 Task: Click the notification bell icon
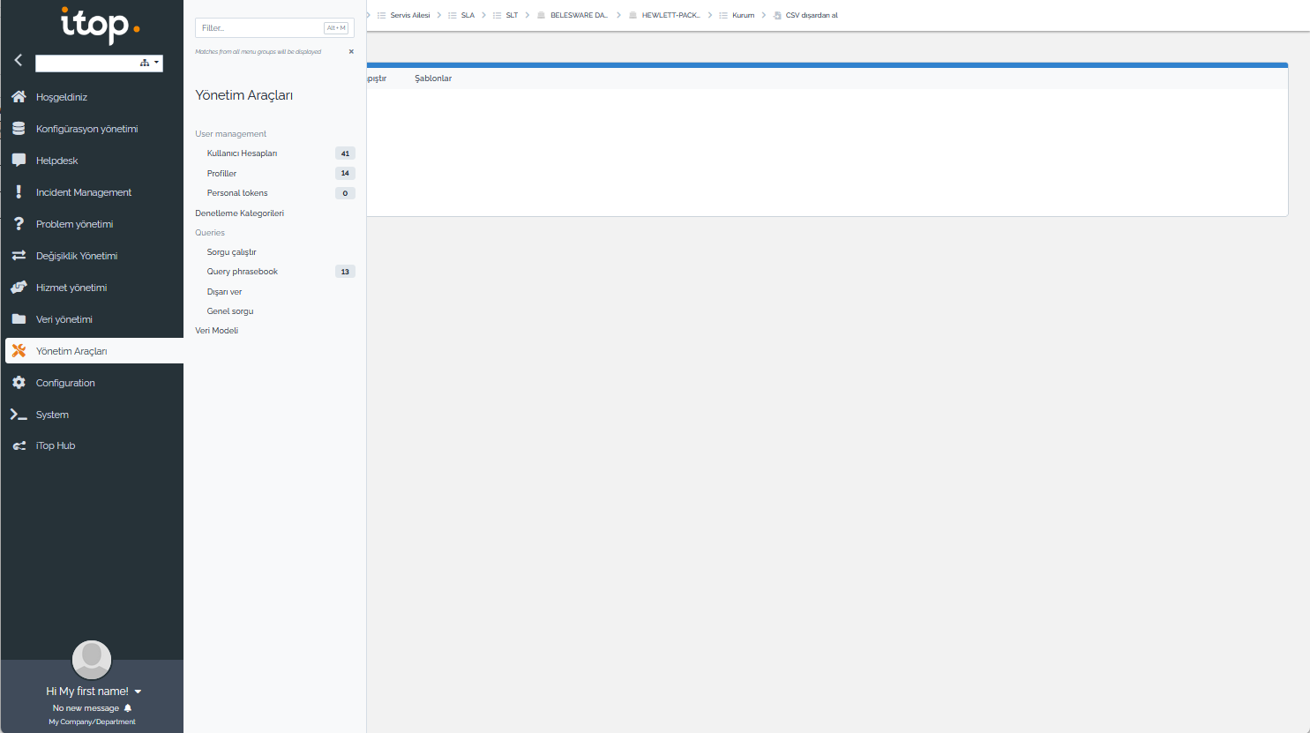[128, 708]
